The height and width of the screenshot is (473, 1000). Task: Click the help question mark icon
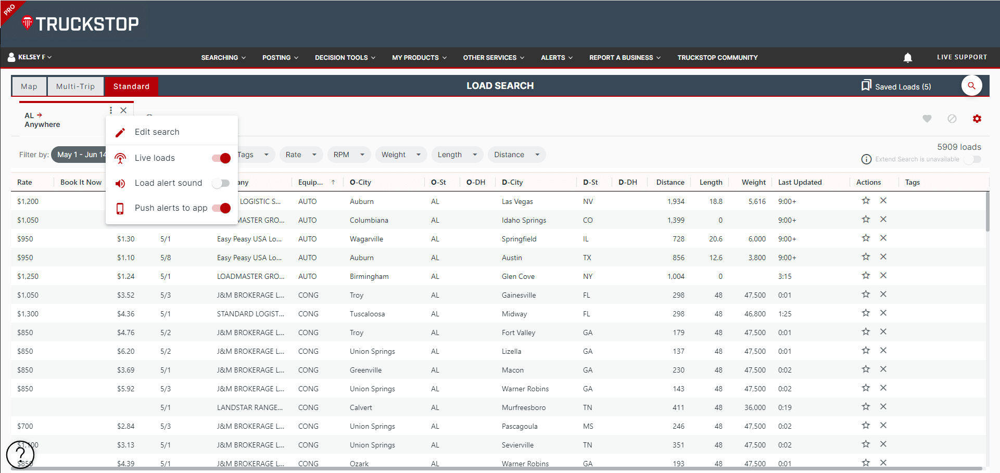point(20,454)
